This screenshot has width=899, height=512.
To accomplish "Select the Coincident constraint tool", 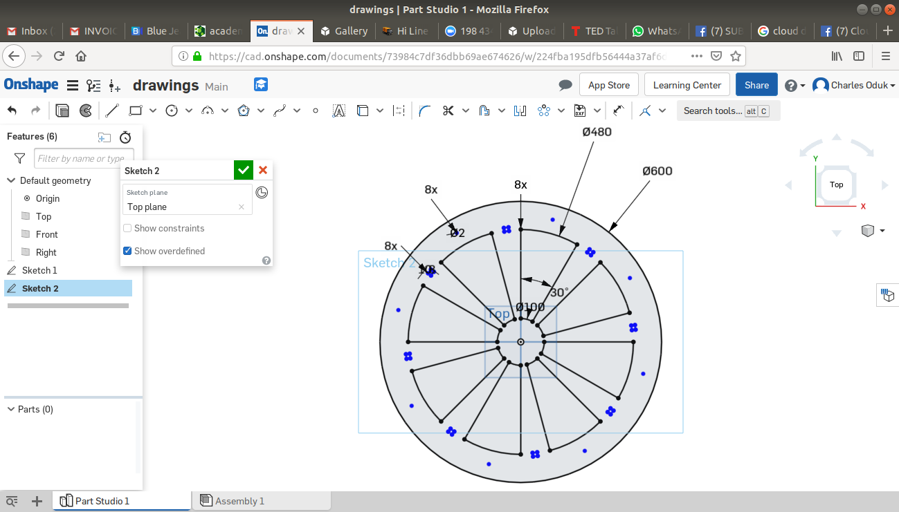I will [646, 111].
